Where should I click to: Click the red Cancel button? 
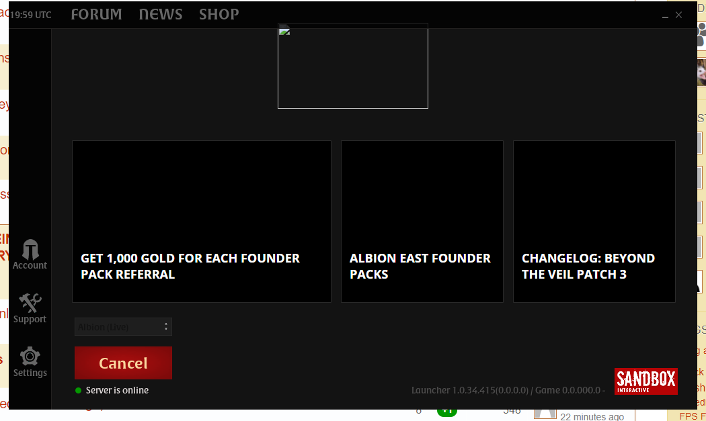click(x=123, y=363)
